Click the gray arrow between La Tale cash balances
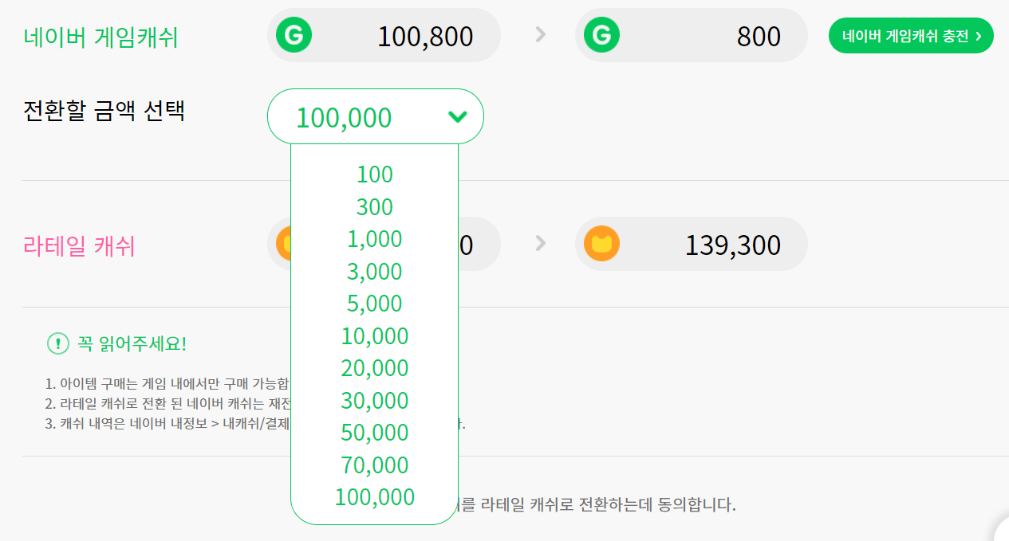1009x541 pixels. coord(541,244)
